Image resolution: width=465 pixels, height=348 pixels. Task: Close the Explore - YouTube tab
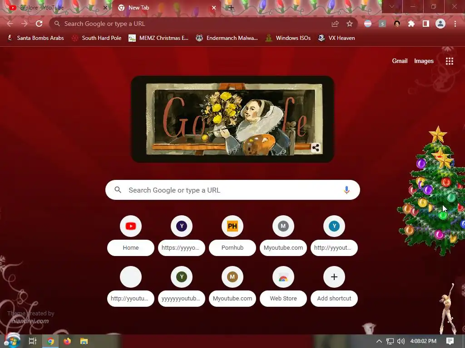tap(105, 8)
